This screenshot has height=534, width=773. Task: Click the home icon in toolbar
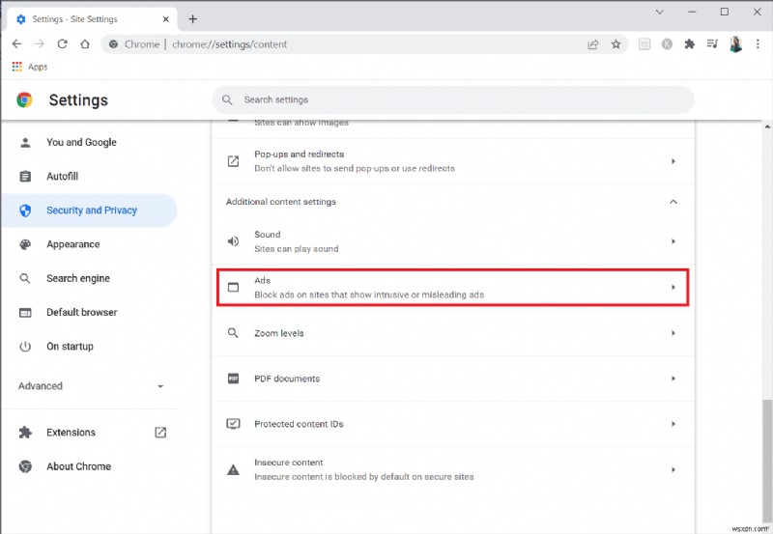85,44
